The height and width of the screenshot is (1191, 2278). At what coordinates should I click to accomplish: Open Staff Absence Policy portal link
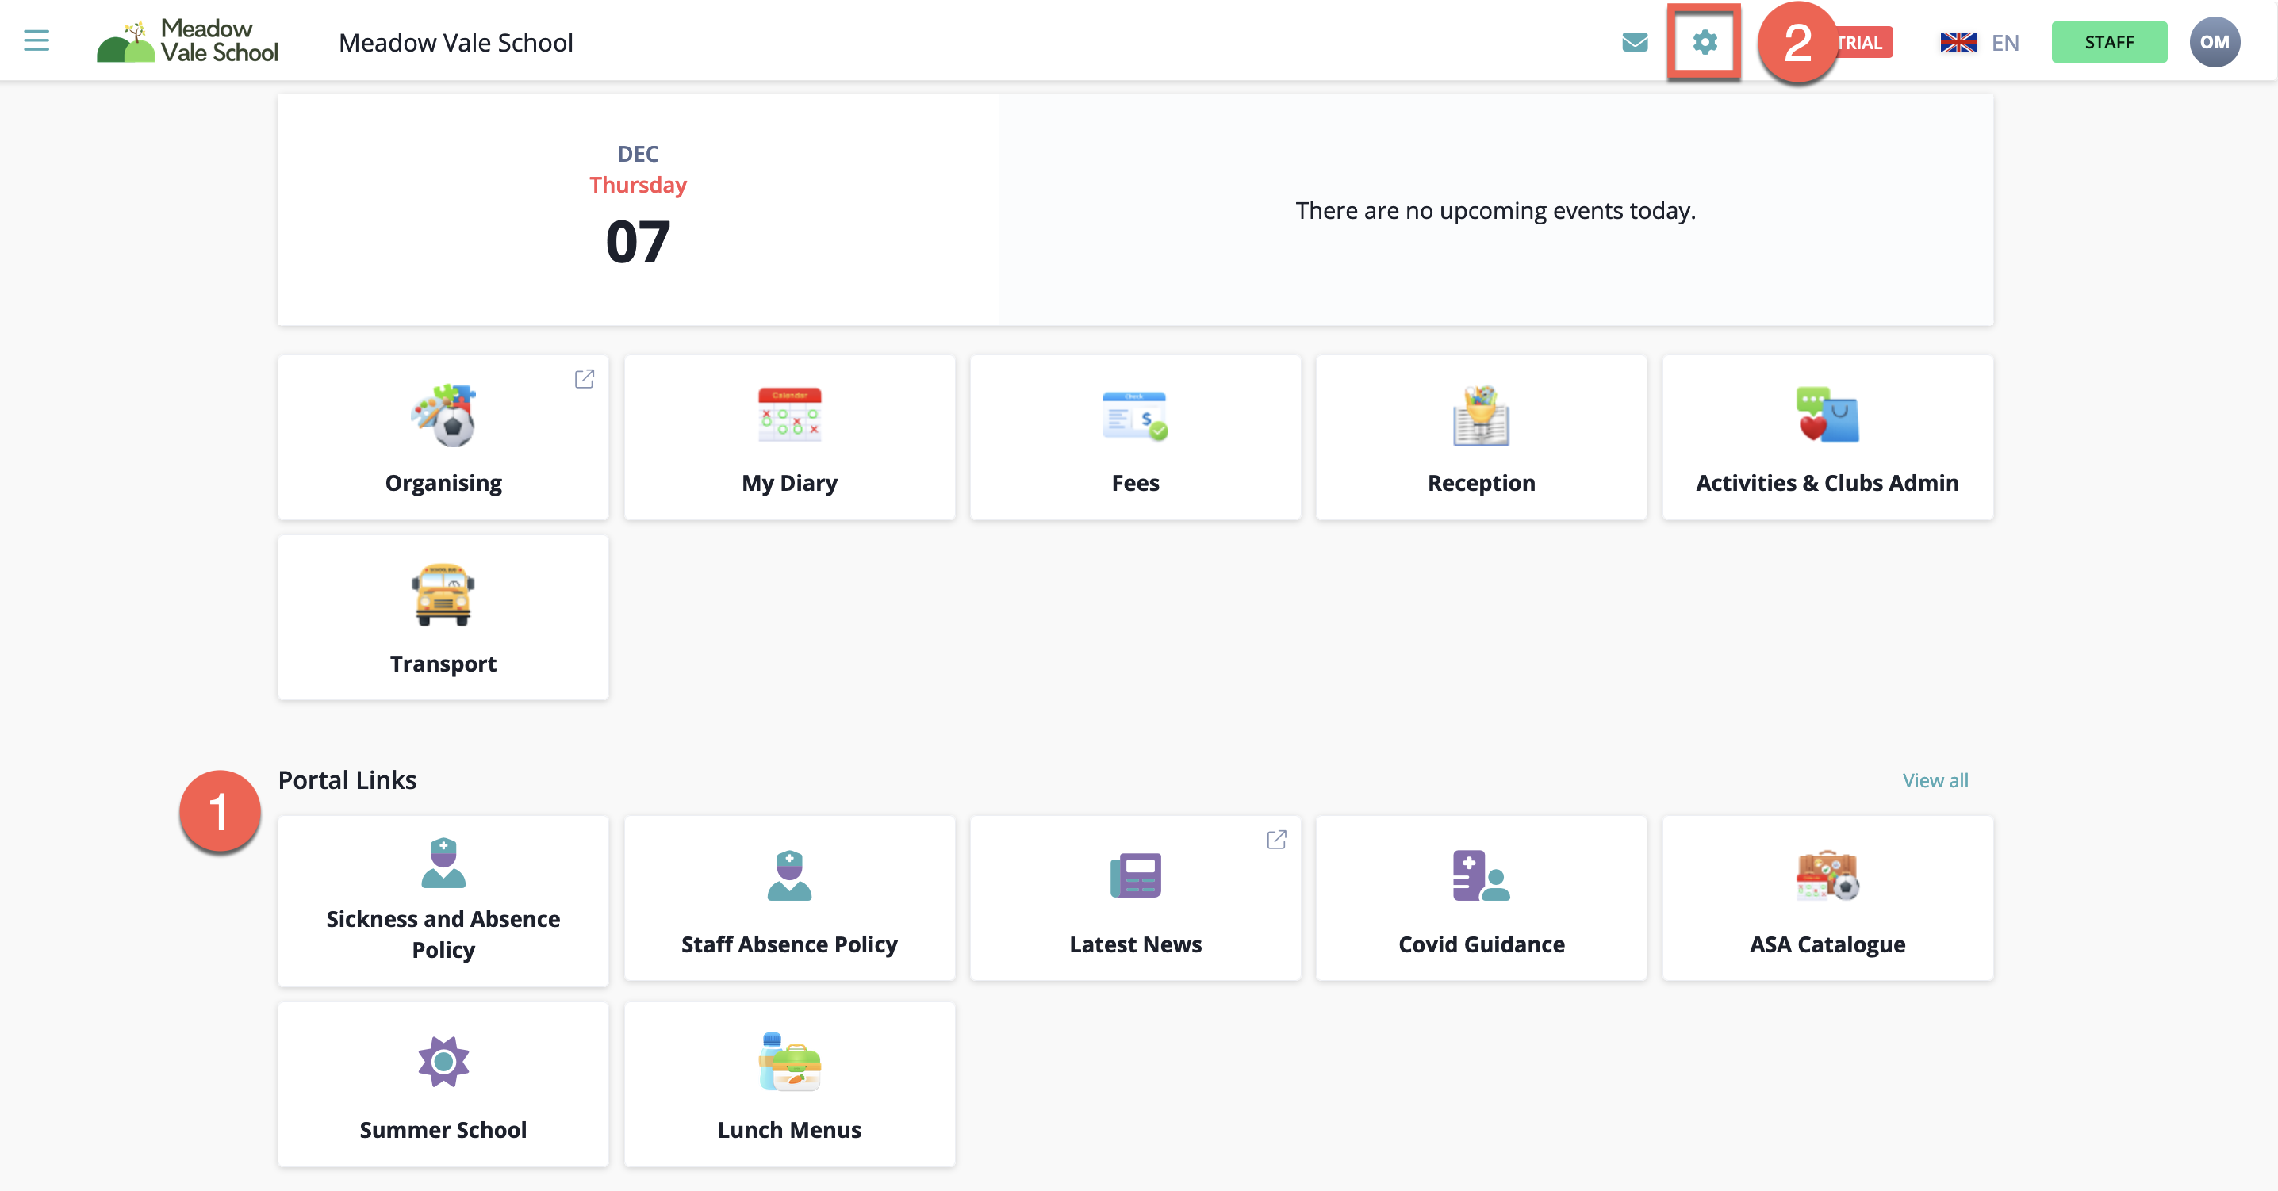[x=788, y=900]
